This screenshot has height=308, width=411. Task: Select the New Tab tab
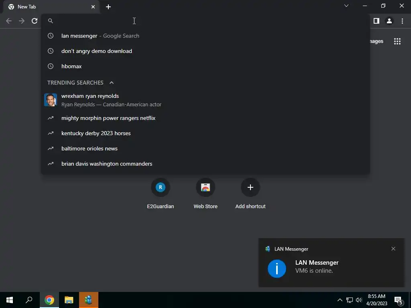coord(51,7)
